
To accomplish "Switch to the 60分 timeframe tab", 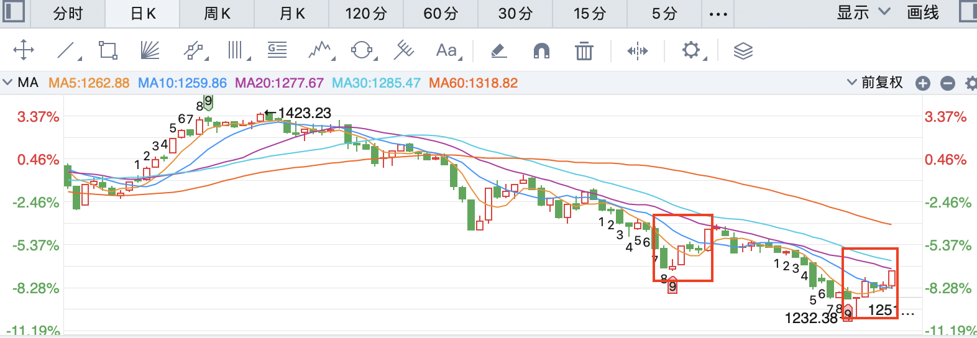I will (x=441, y=14).
